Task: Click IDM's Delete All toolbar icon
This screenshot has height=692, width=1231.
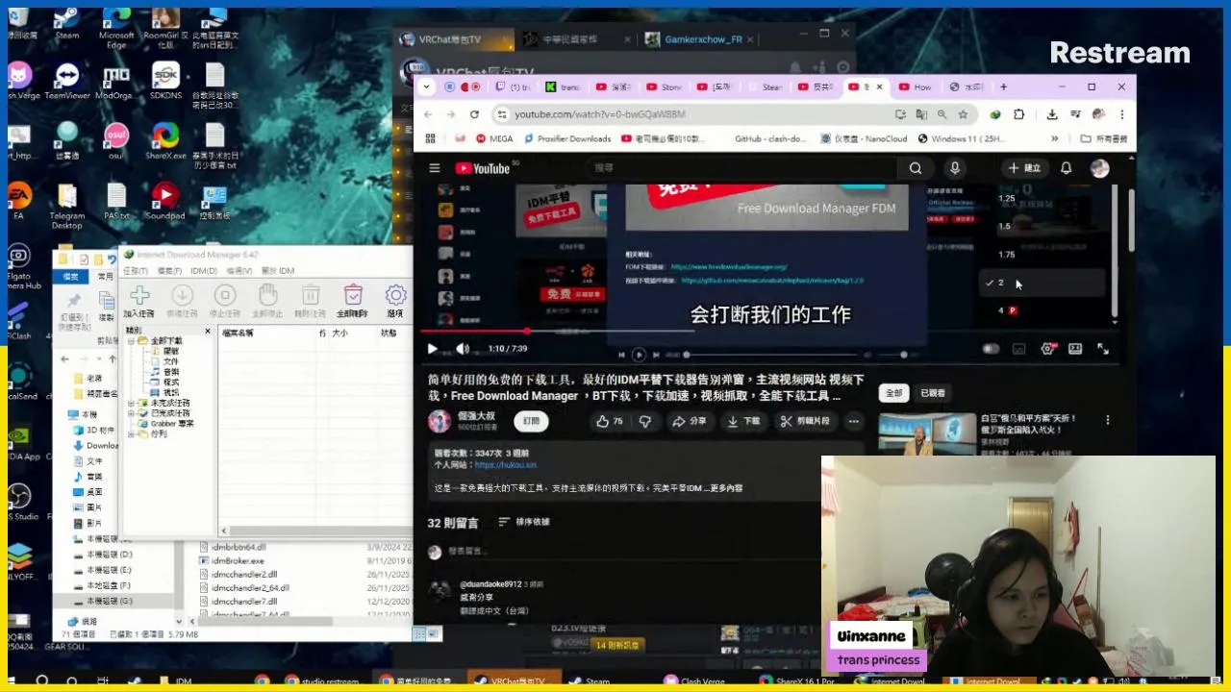Action: pos(353,295)
